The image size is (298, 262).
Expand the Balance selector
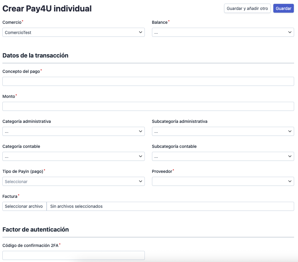coord(223,32)
